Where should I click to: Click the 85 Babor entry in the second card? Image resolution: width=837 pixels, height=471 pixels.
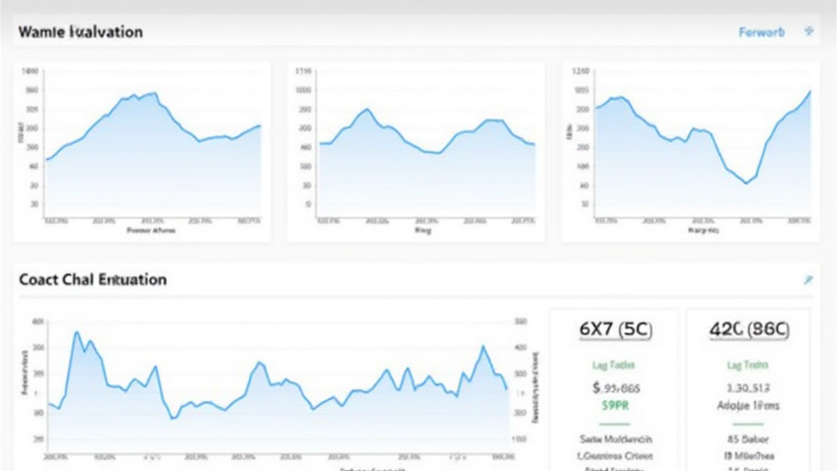pos(749,440)
